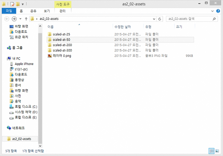Open 바탕 화면 in favorites list
223x156 pixels.
(21, 26)
